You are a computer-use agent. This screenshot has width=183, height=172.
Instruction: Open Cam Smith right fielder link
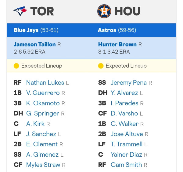[126, 165]
